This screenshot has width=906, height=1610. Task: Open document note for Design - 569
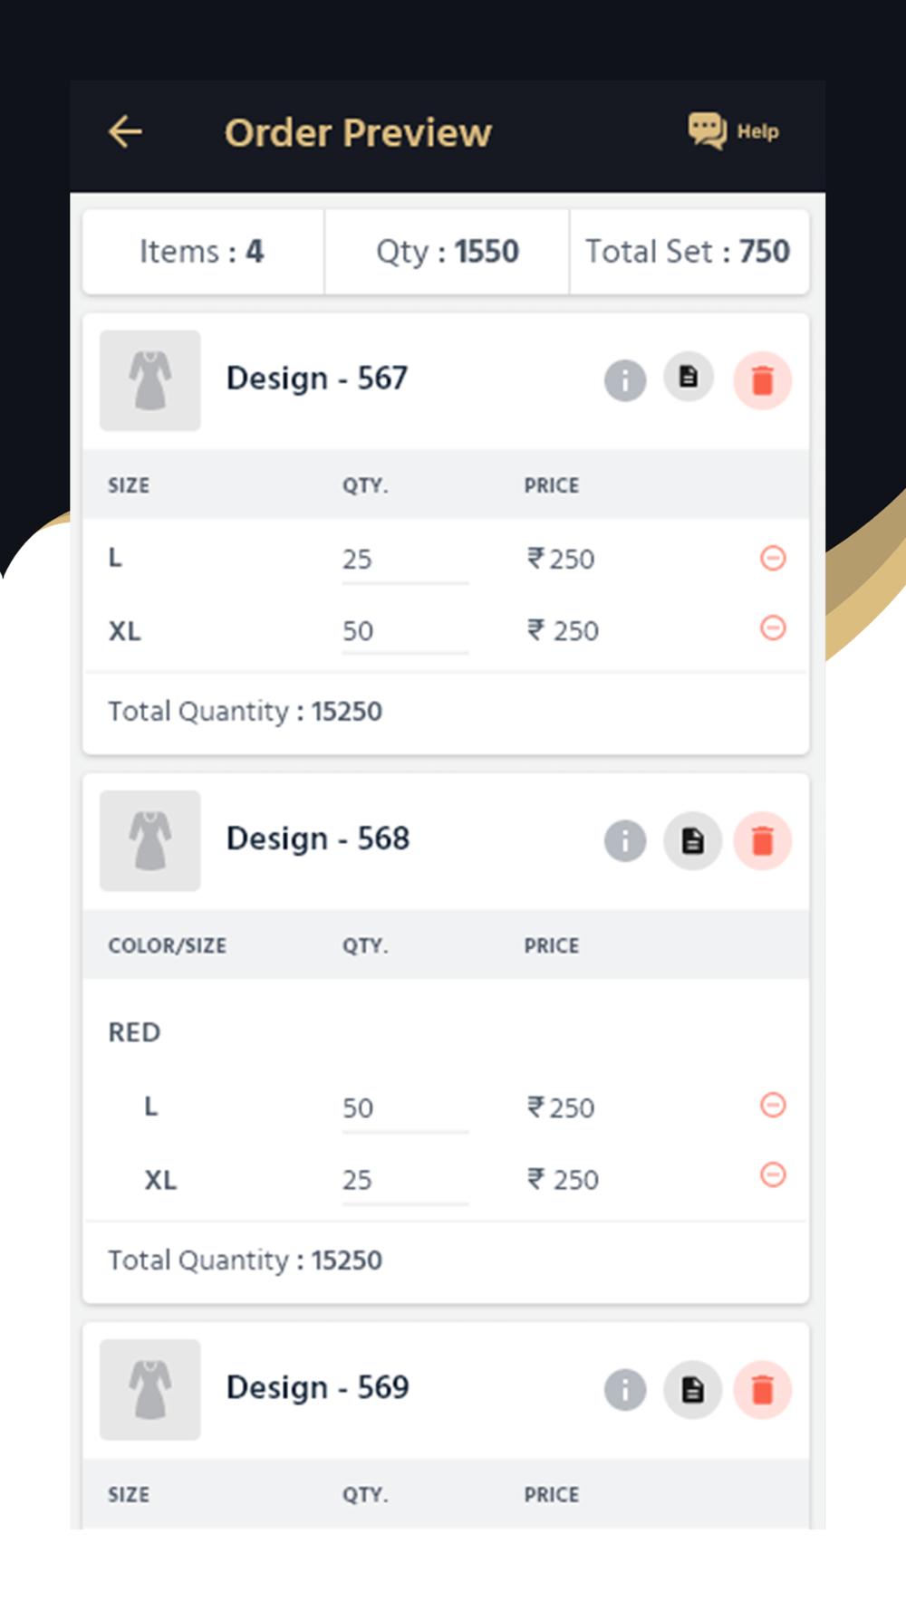click(693, 1390)
